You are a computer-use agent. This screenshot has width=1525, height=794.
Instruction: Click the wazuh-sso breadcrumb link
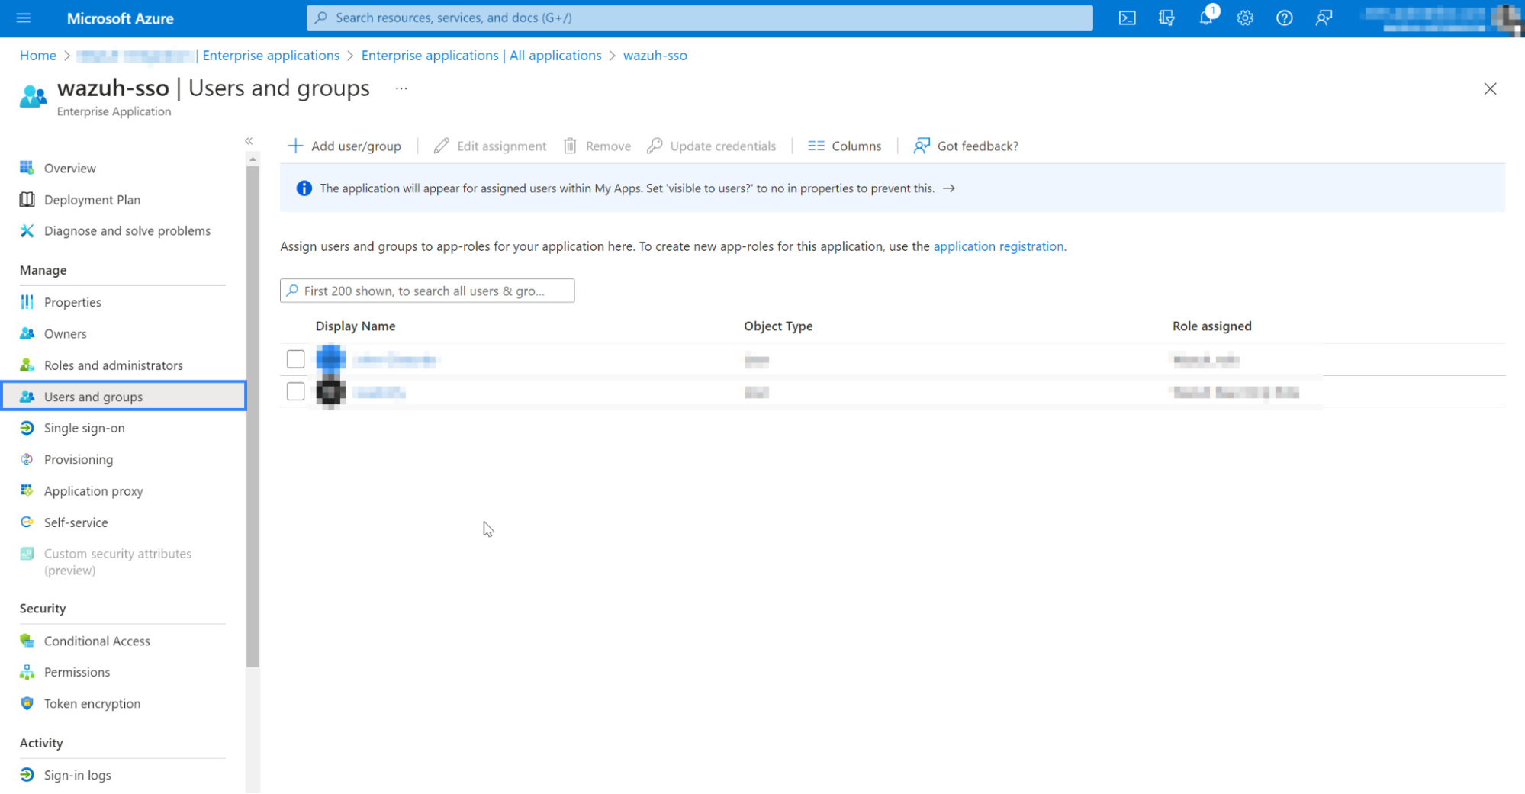tap(655, 56)
